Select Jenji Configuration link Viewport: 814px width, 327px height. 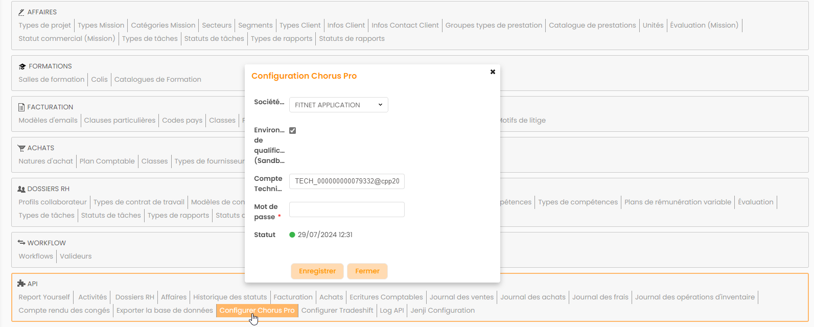pos(443,311)
